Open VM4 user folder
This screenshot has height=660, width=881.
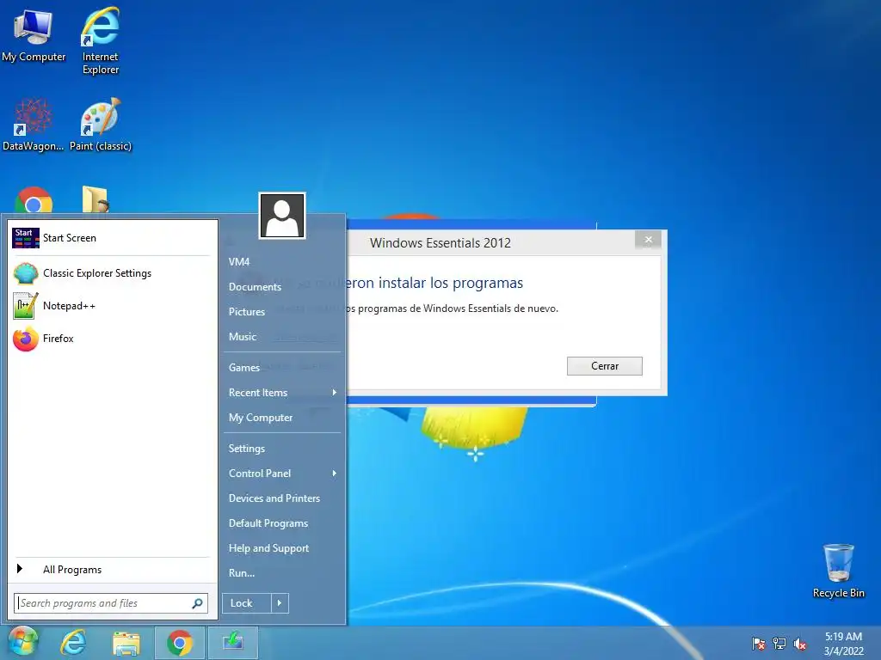pos(239,261)
